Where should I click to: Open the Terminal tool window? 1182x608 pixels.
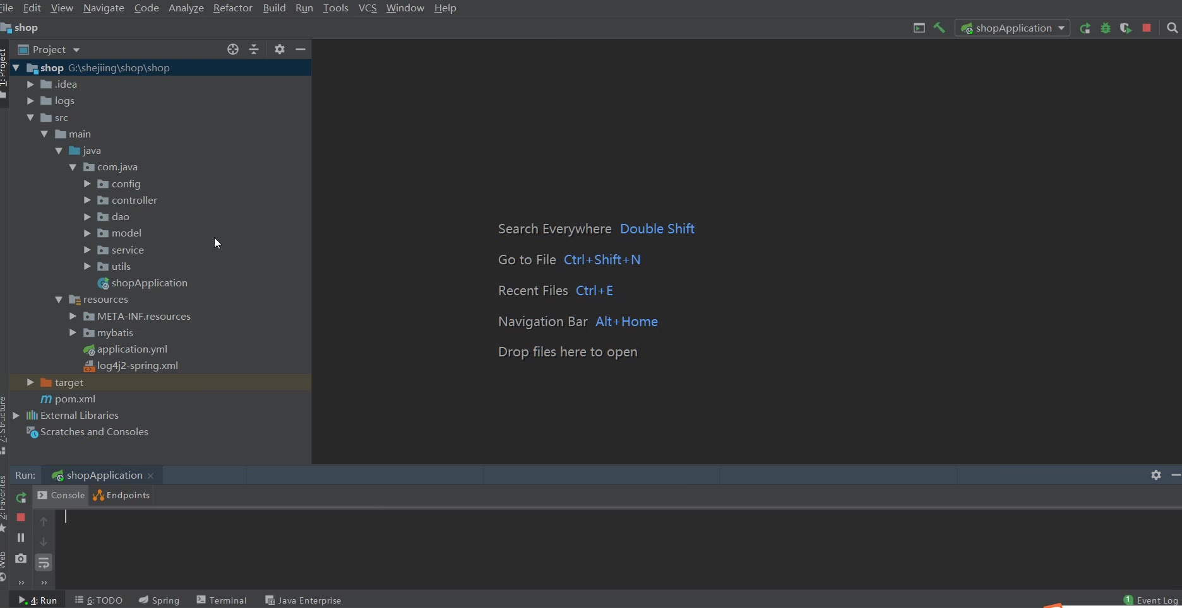(222, 600)
